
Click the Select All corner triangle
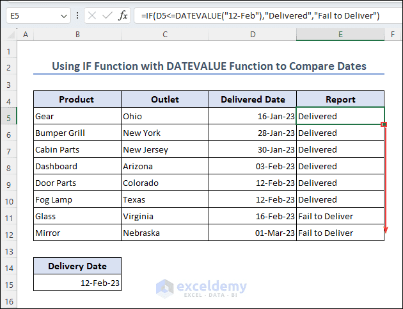pos(11,35)
